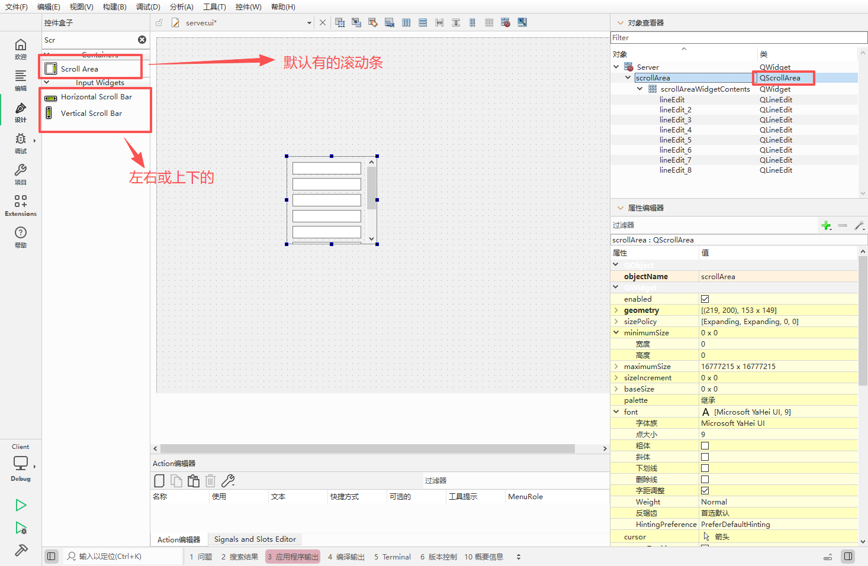Toggle the 粗体 (bold) font checkbox
This screenshot has width=868, height=566.
point(705,445)
